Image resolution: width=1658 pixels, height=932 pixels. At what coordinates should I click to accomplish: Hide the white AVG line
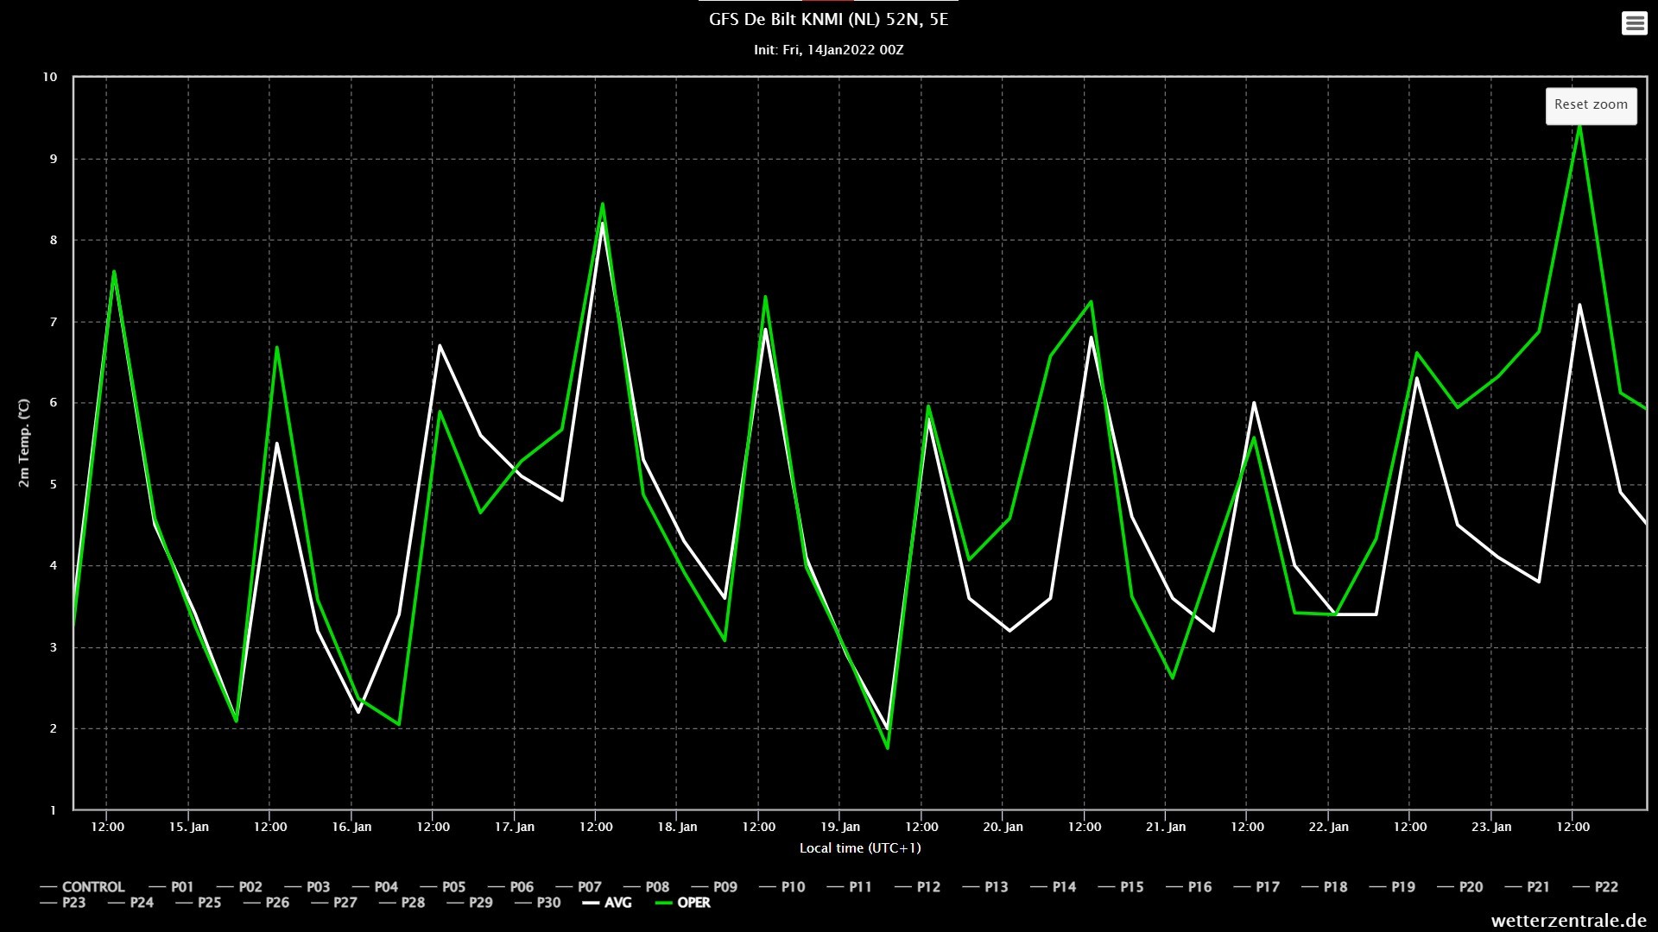tap(617, 903)
